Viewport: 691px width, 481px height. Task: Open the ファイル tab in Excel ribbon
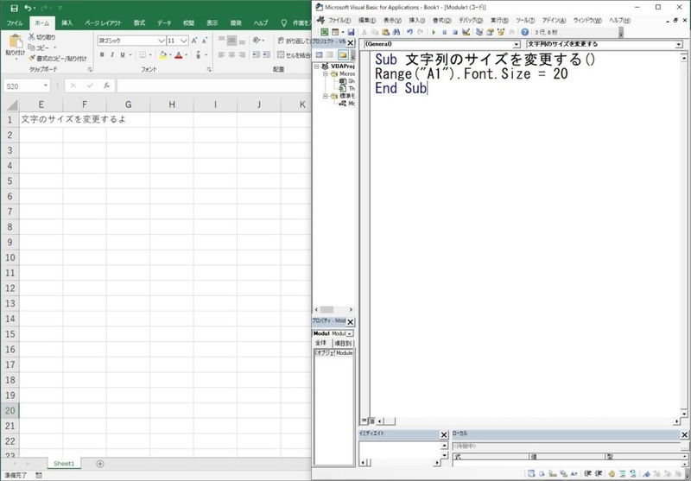(15, 23)
